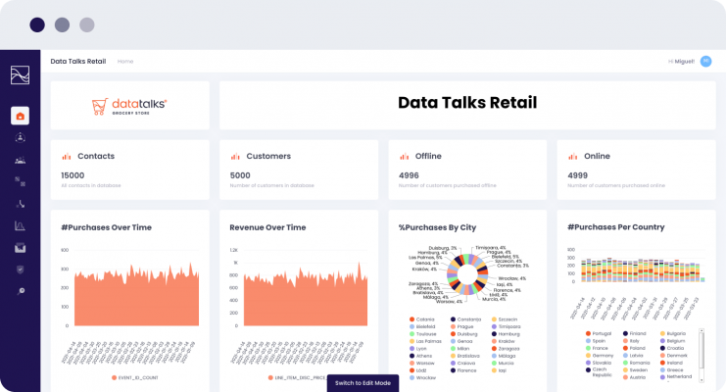Click the dark swatch next to Croatia
This screenshot has width=726, height=392.
click(x=662, y=348)
